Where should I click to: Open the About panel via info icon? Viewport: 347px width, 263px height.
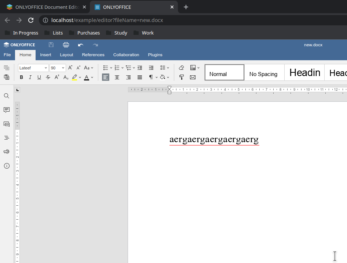tap(7, 166)
